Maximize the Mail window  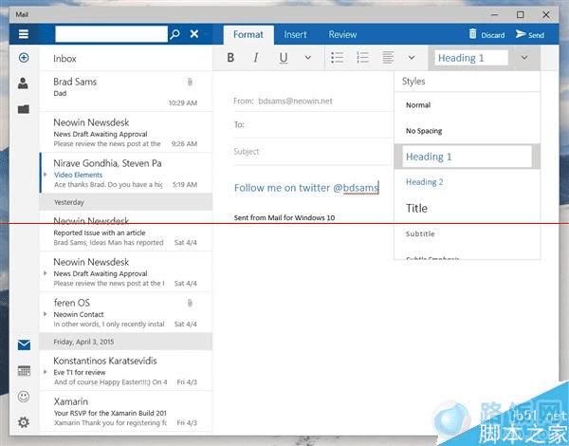(x=520, y=14)
